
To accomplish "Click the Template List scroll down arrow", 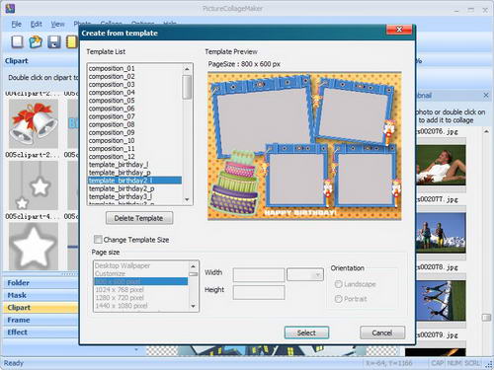I will click(187, 199).
